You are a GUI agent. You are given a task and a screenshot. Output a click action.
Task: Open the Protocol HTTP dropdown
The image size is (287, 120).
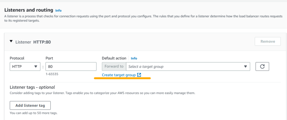tap(25, 67)
